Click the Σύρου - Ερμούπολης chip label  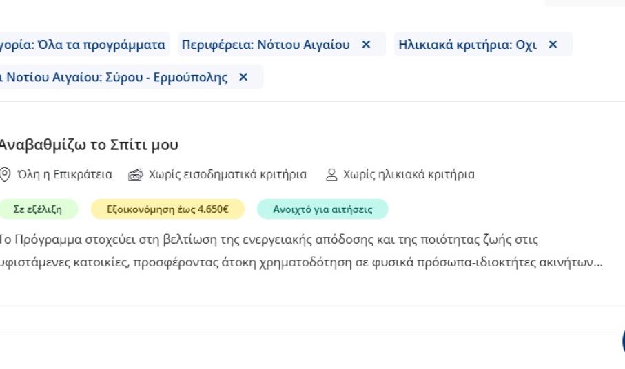point(114,77)
